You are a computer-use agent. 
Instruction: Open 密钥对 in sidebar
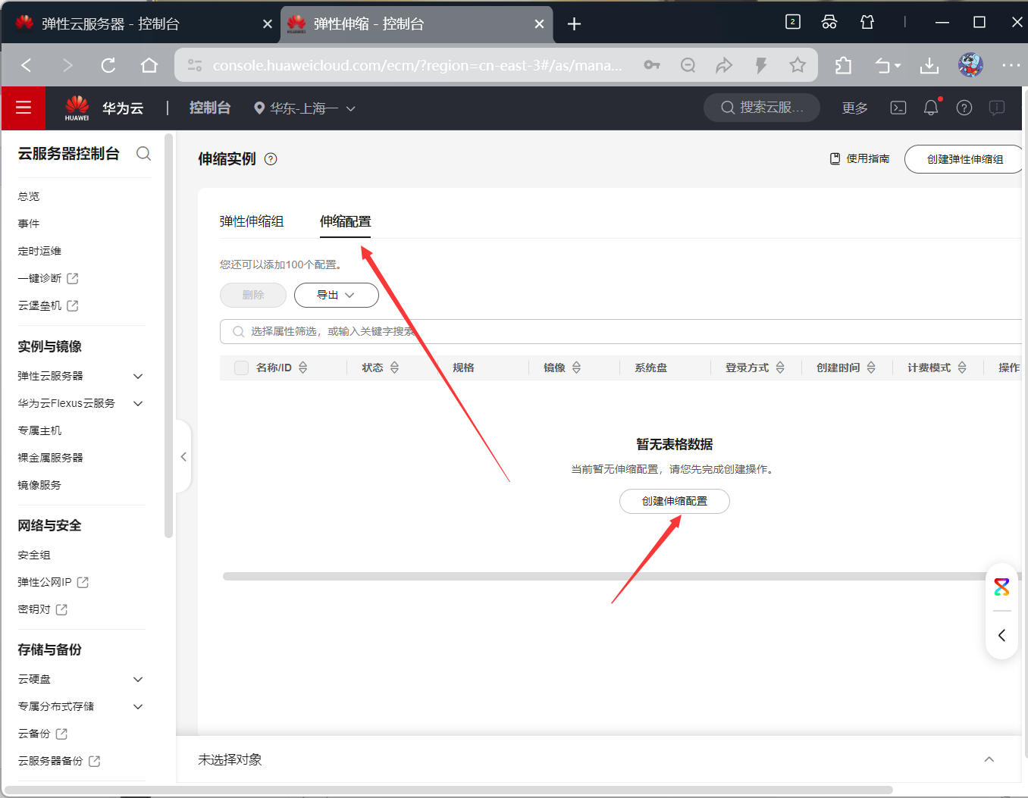[x=42, y=609]
